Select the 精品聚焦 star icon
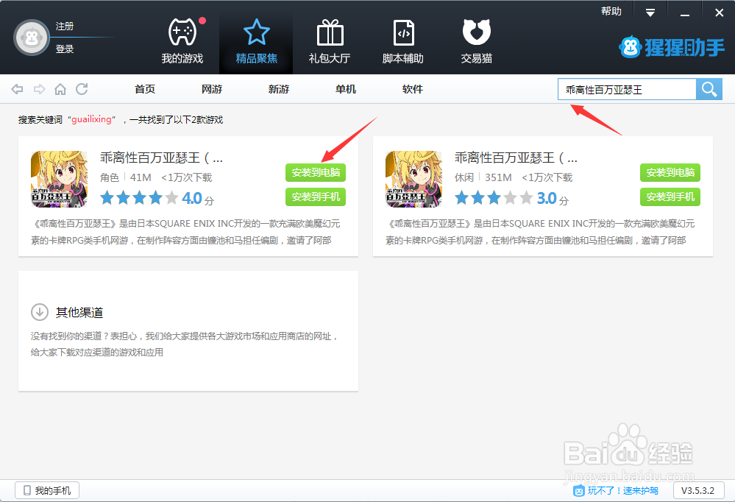The width and height of the screenshot is (735, 502). 257,32
